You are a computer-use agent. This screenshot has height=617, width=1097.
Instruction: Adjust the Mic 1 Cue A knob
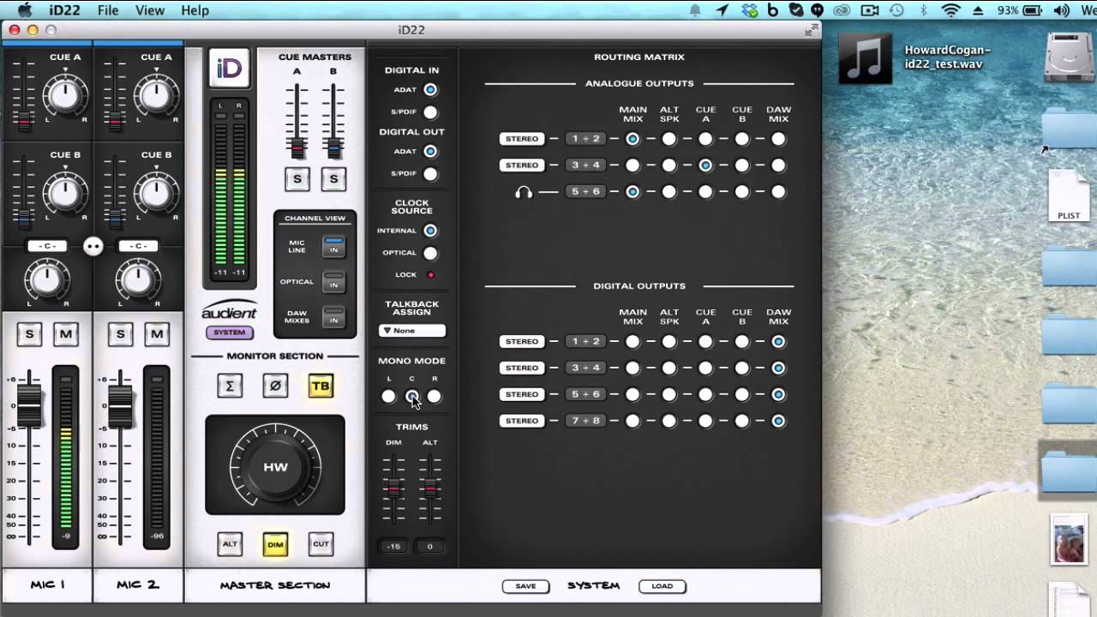point(65,96)
